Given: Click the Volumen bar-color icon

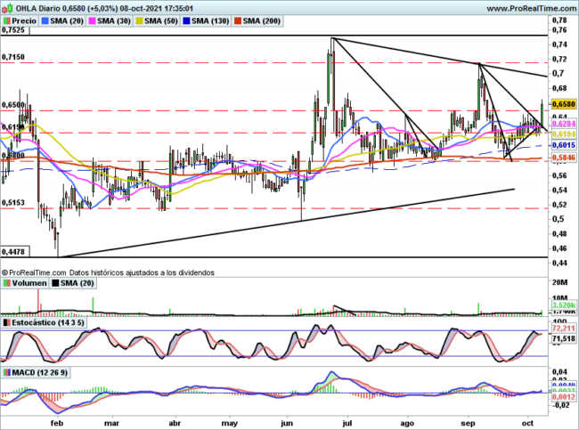Looking at the screenshot, I should tap(6, 283).
